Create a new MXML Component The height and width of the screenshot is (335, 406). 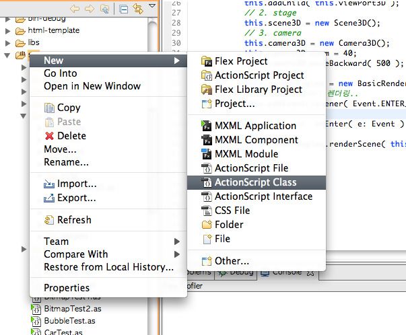pyautogui.click(x=257, y=140)
